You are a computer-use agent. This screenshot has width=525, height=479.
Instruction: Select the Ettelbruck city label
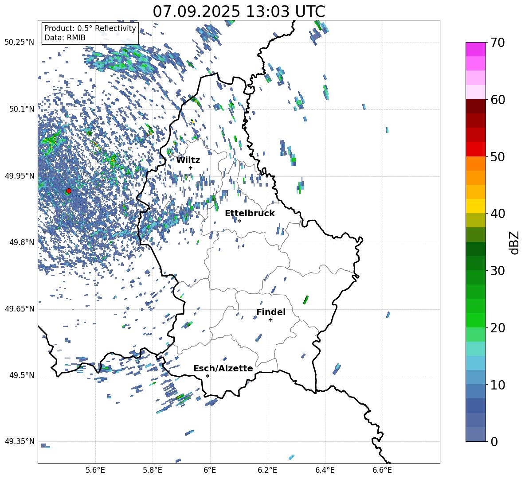[250, 214]
